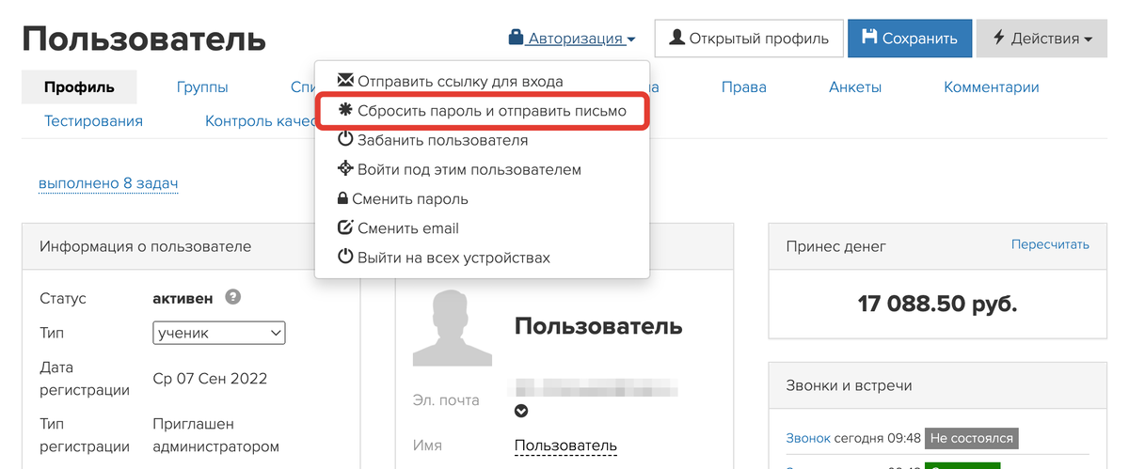Switch to the Профиль tab

coord(79,87)
